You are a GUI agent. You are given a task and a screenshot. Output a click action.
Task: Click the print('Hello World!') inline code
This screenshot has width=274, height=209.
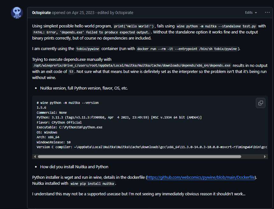[x=134, y=26]
